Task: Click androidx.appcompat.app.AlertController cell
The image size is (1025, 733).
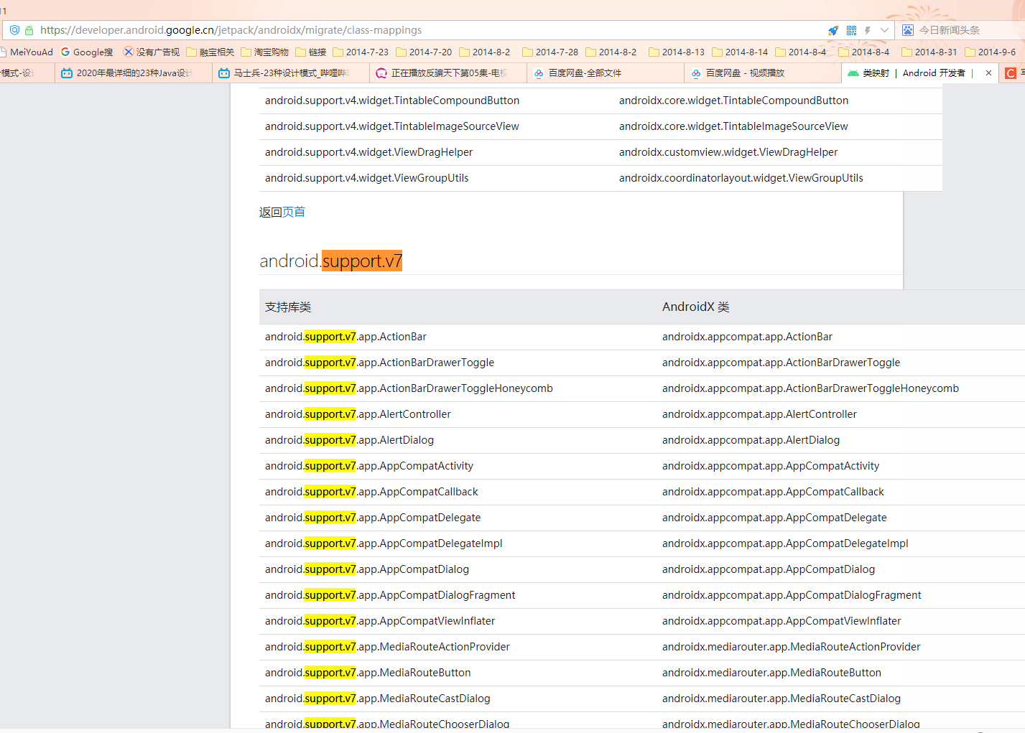Action: point(760,414)
